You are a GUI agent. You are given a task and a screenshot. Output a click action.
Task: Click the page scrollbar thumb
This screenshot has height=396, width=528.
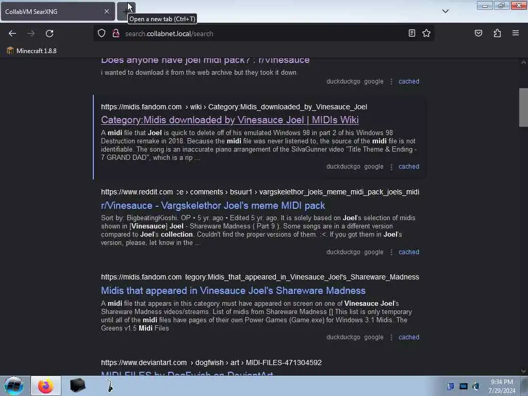523,107
